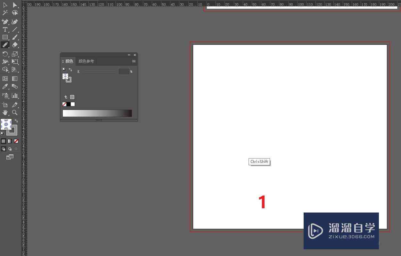The image size is (401, 256).
Task: Pick the Warp/Width tool
Action: 5,62
